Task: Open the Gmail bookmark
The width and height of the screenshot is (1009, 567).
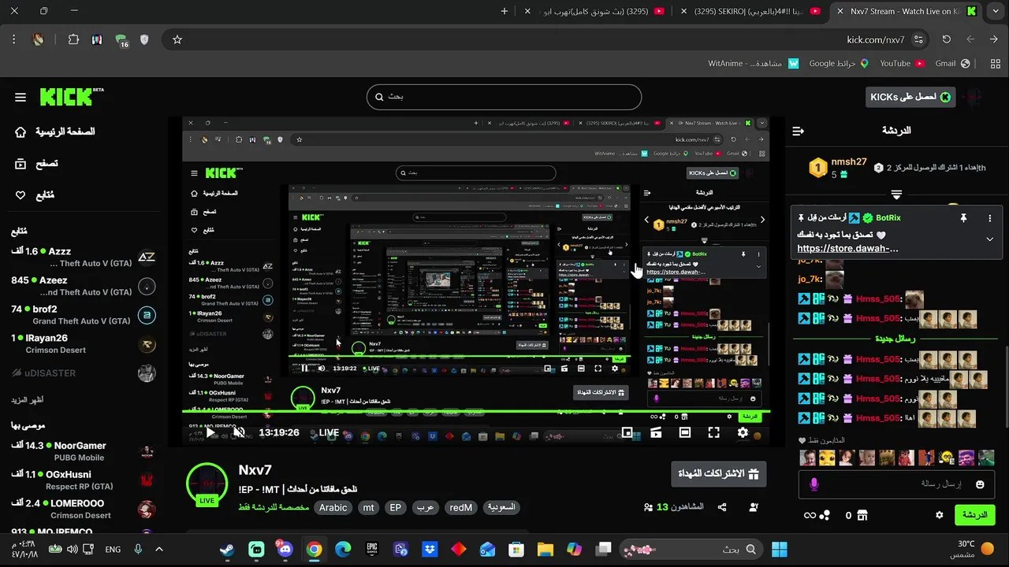Action: click(x=952, y=64)
